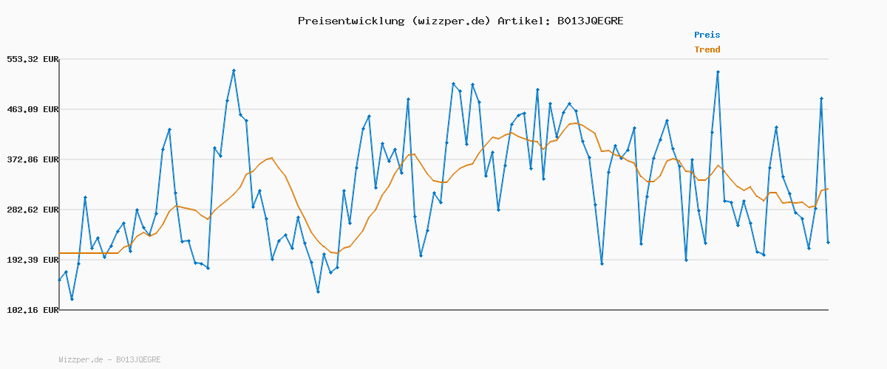
Task: Click the highest peak of the orange trend line
Action: (x=575, y=123)
